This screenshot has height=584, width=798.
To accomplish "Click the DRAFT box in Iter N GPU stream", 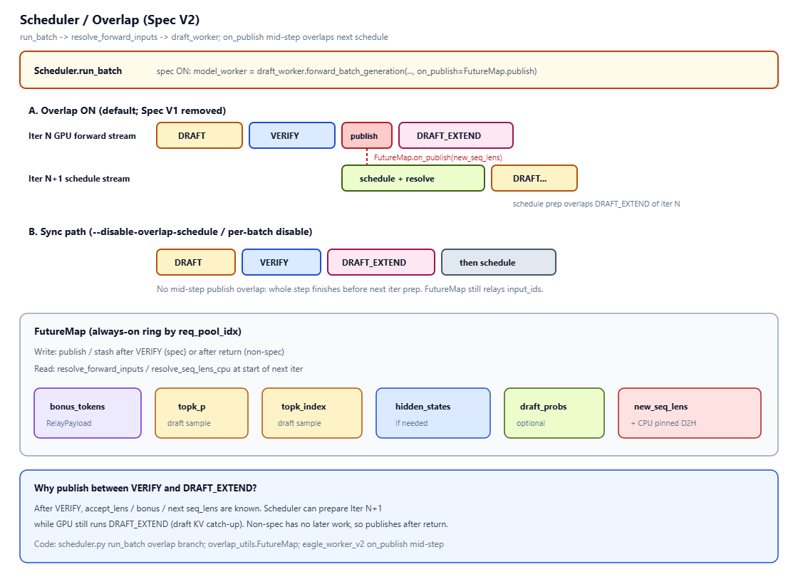I will tap(199, 135).
